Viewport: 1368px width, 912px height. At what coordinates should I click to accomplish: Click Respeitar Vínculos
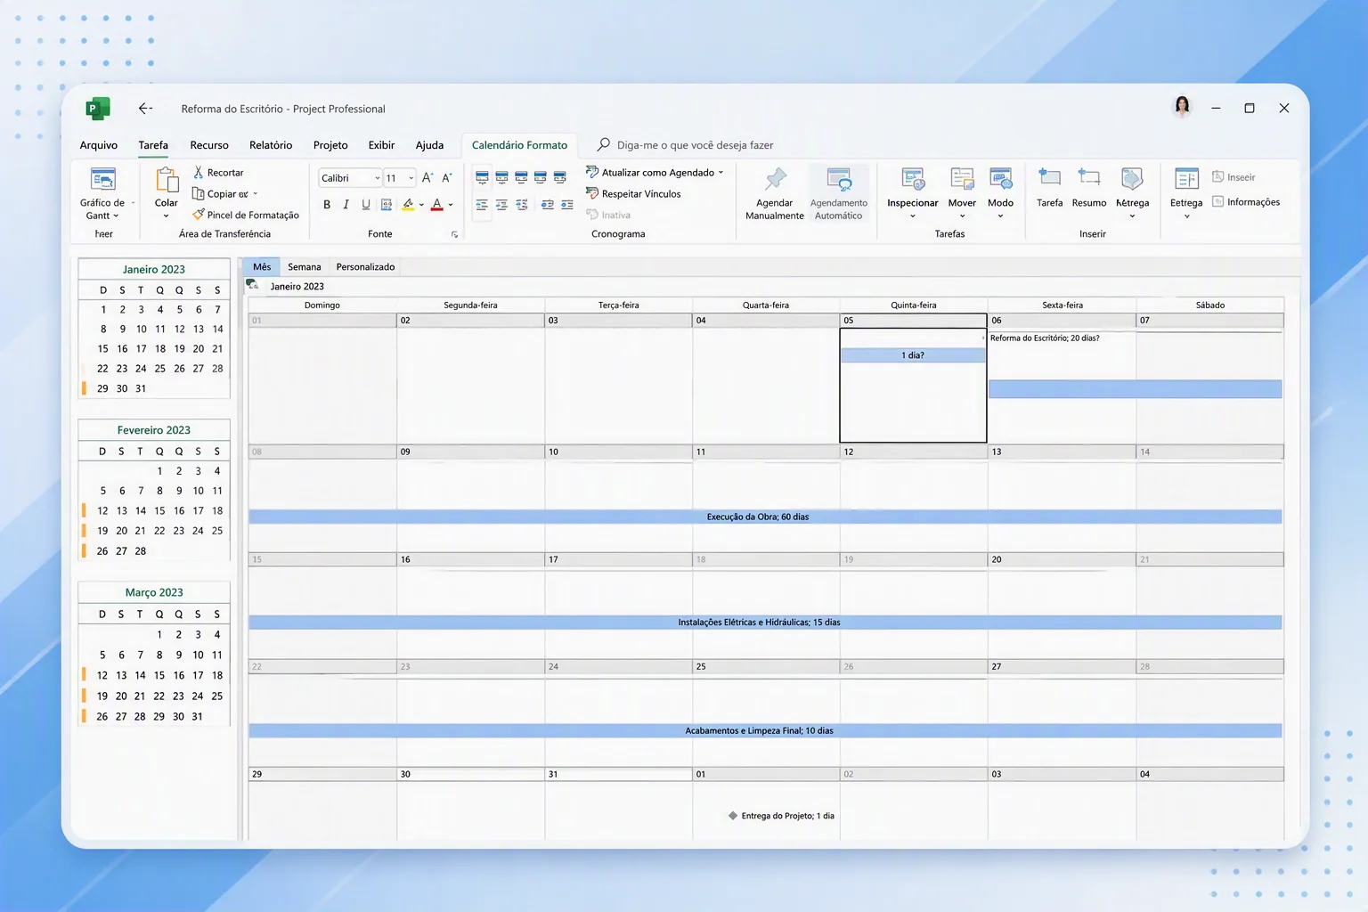coord(633,193)
